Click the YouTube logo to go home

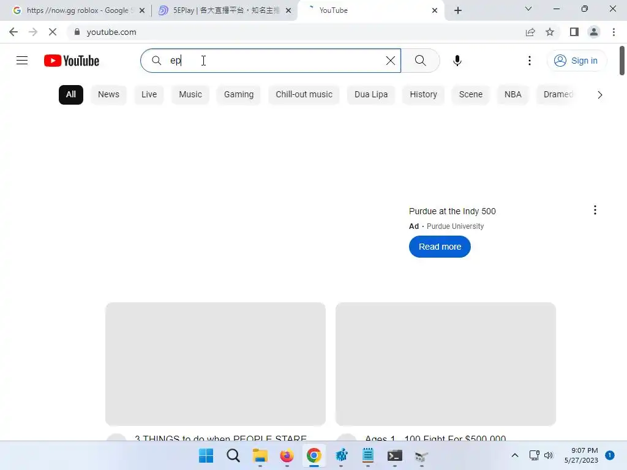coord(72,61)
